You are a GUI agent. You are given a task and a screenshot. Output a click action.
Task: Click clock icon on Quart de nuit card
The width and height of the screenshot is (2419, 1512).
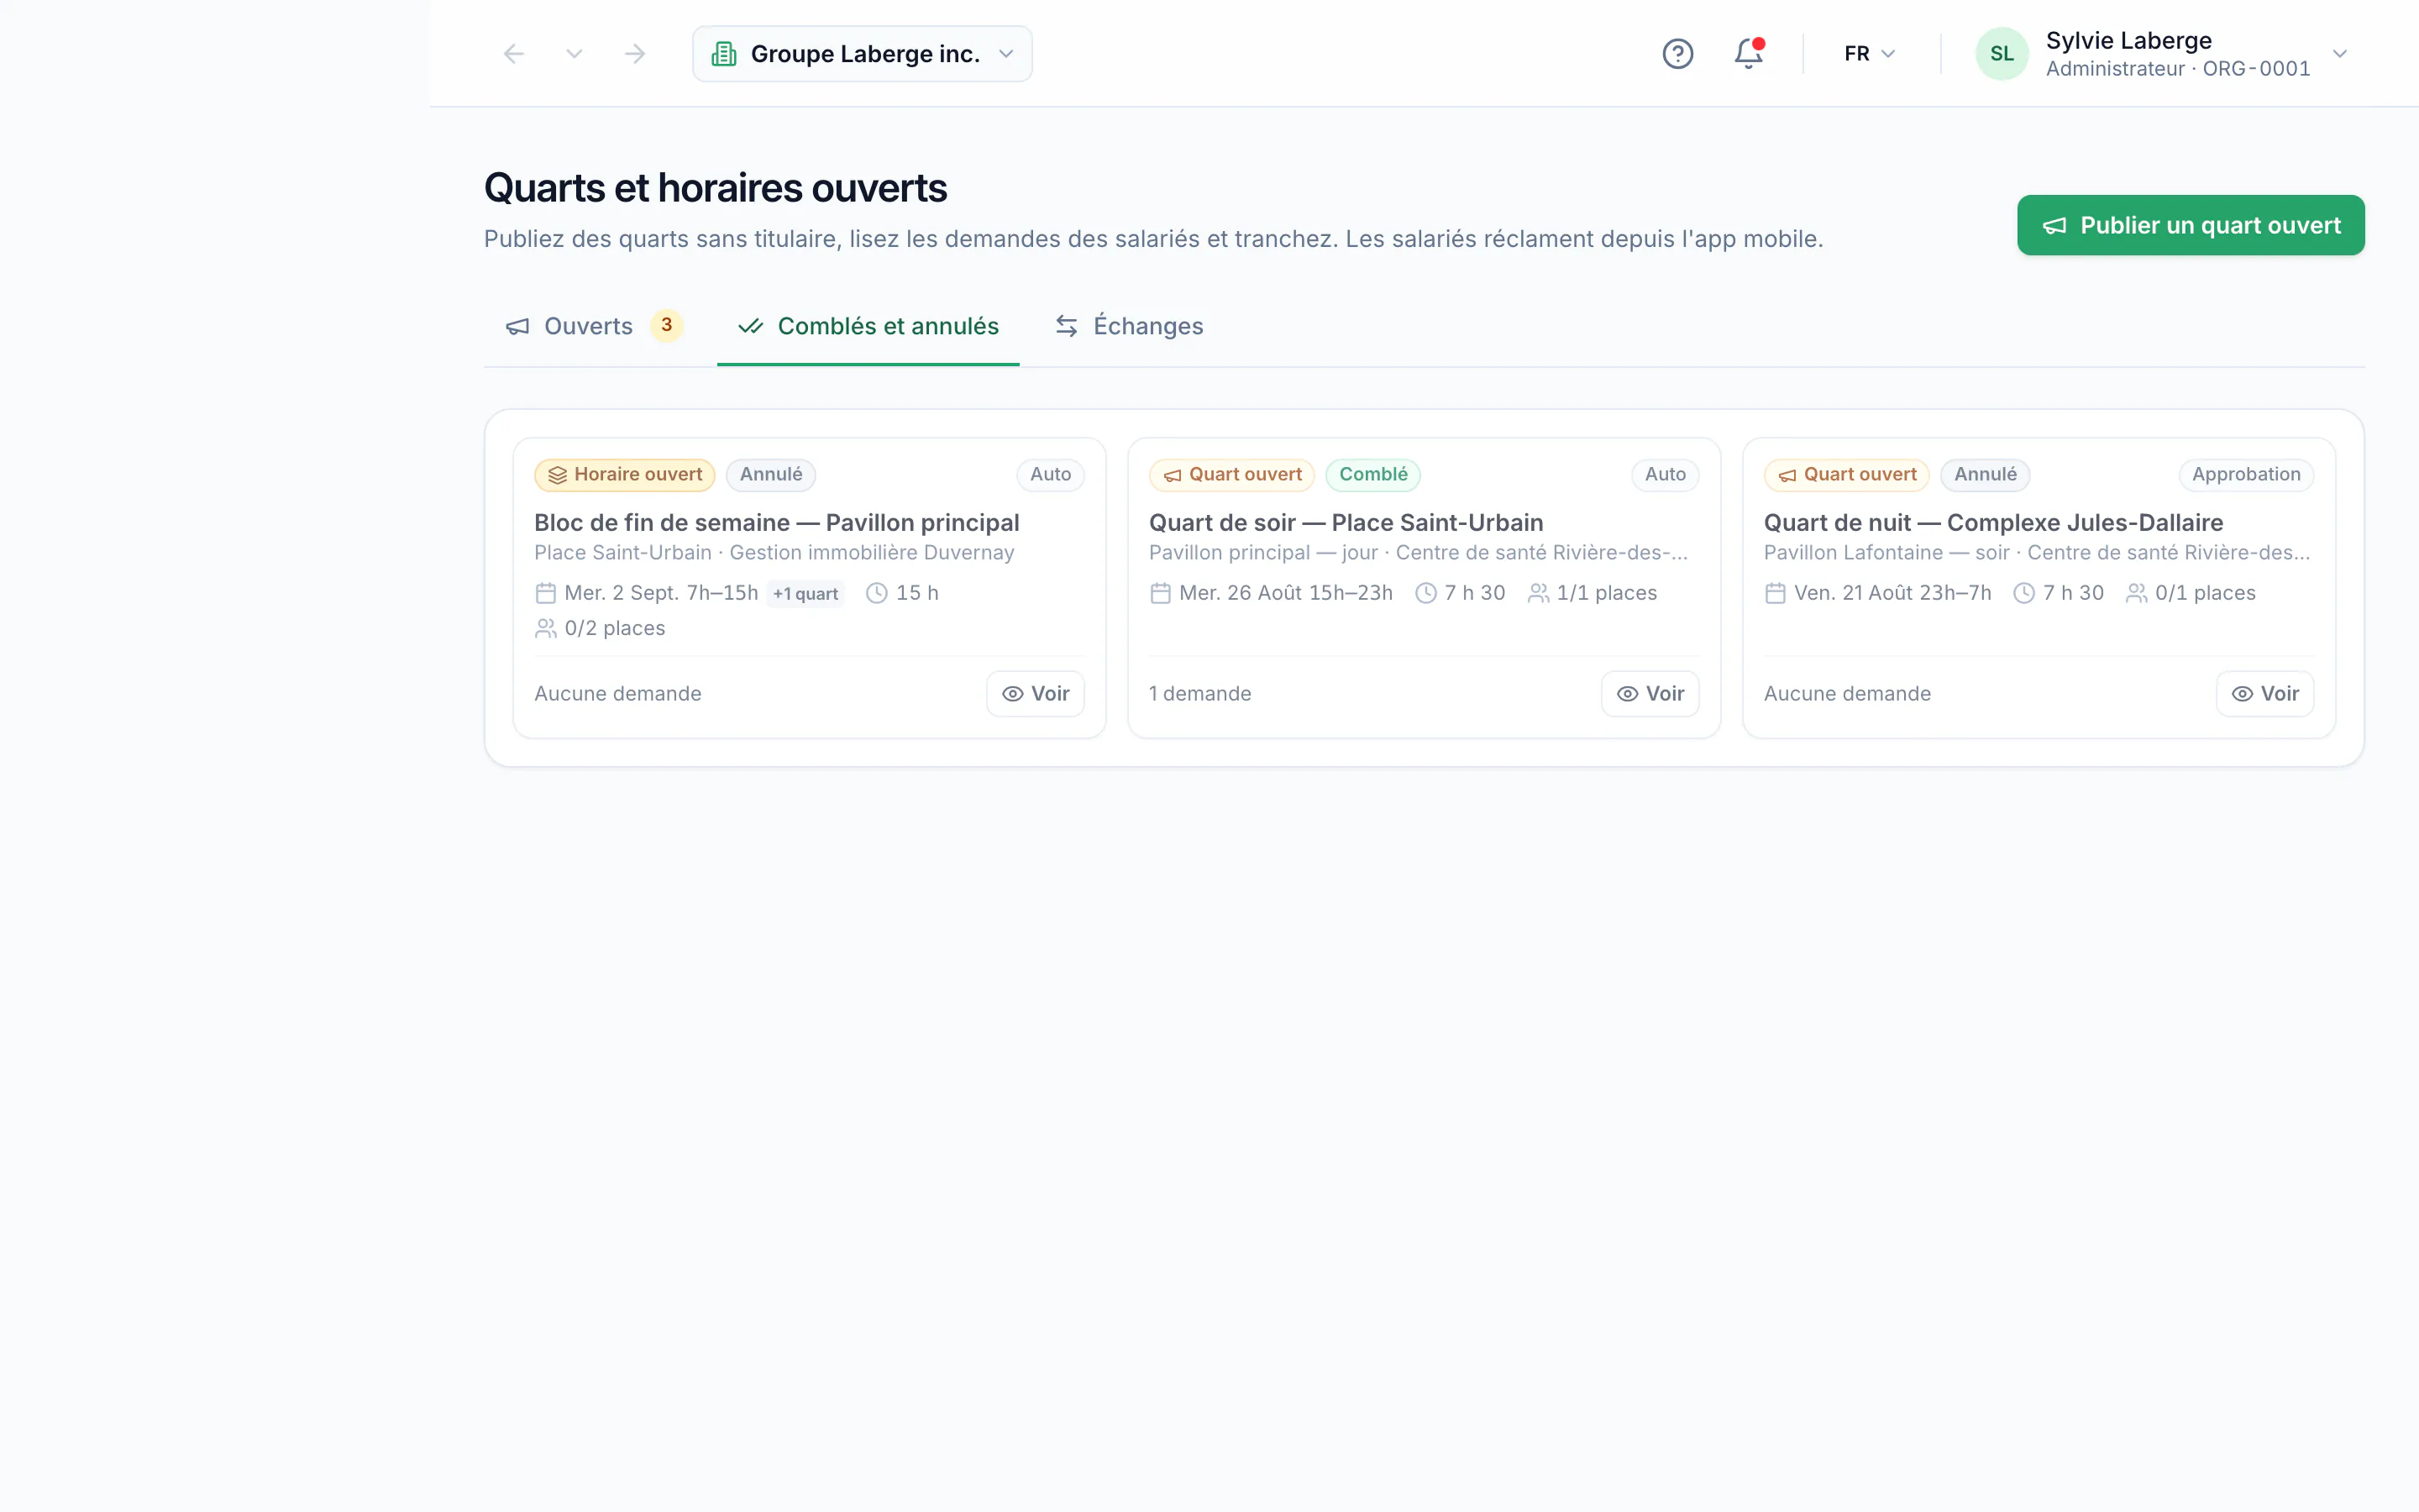pos(2024,593)
